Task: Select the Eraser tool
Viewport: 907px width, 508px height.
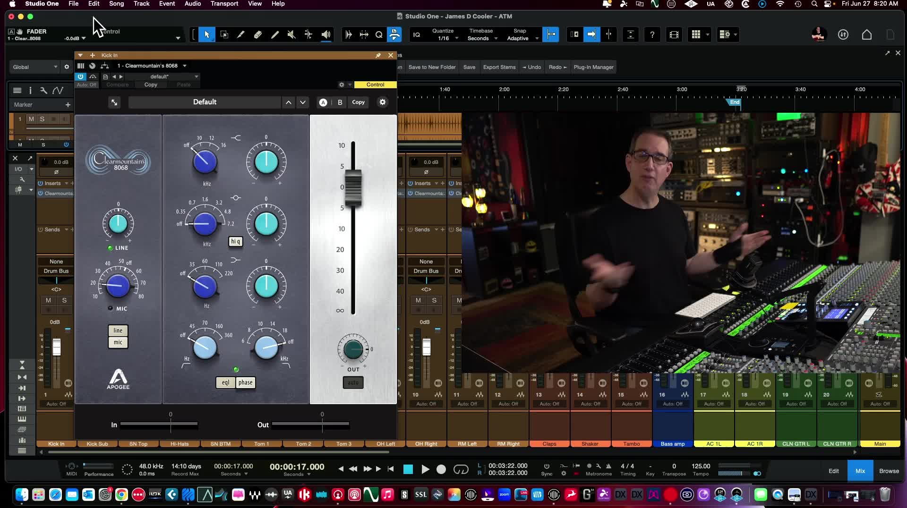Action: click(x=258, y=34)
